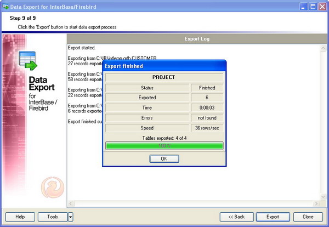
Task: Expand the Tools dropdown arrow
Action: pos(71,217)
